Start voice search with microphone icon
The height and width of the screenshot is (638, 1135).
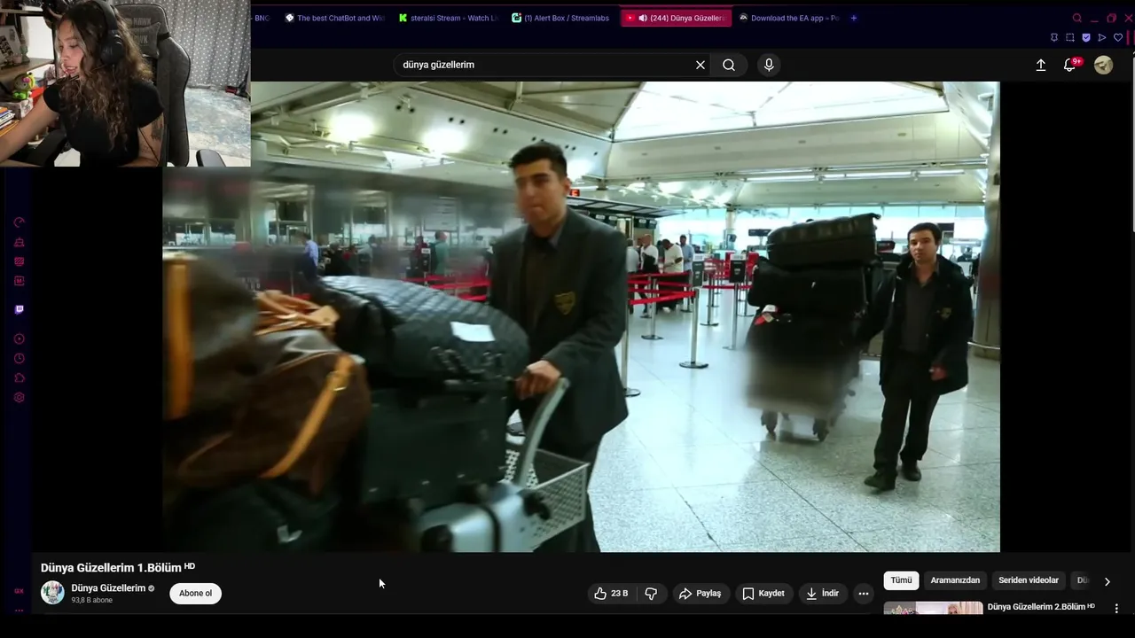[x=769, y=65]
